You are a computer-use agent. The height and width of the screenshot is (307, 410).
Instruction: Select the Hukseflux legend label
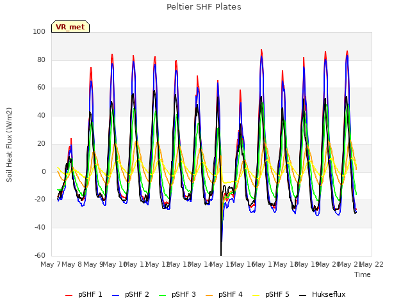(329, 294)
